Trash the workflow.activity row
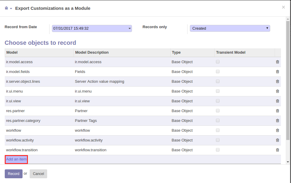This screenshot has width=291, height=183. [277, 140]
